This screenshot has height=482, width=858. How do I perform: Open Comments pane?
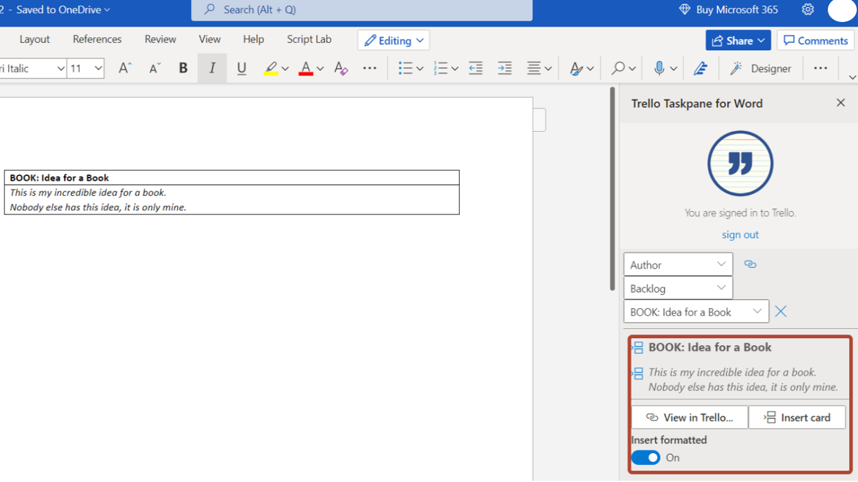point(816,40)
